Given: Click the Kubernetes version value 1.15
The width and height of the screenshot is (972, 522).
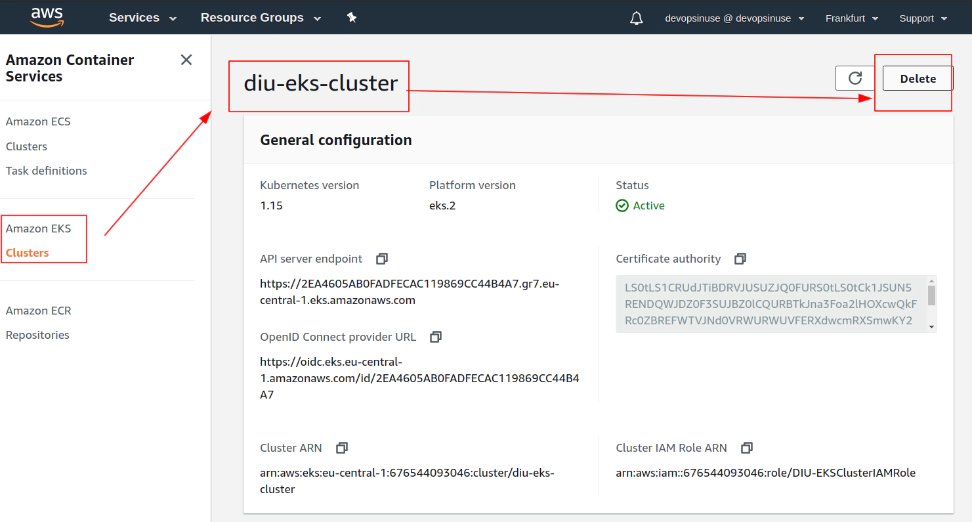Looking at the screenshot, I should [x=271, y=206].
